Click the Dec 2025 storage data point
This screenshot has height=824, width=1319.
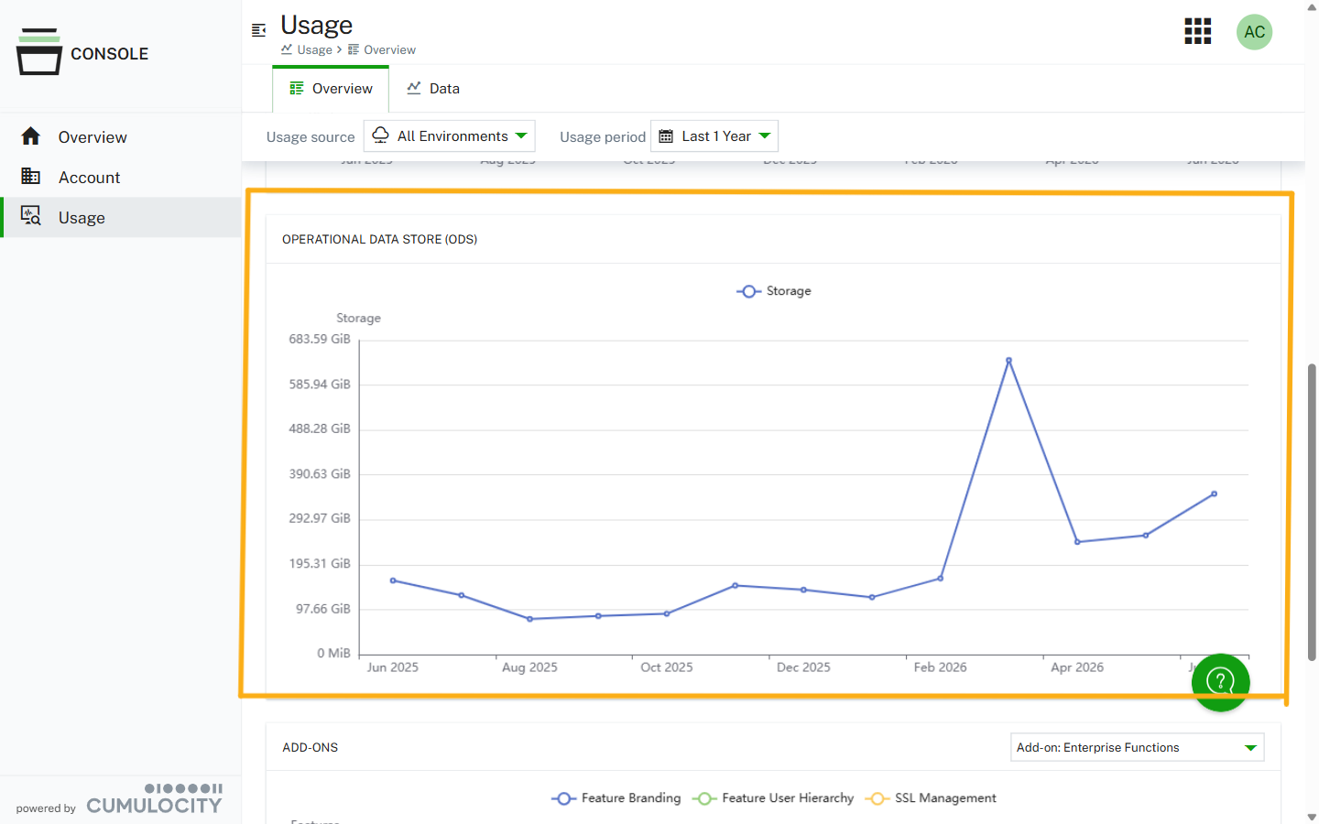click(x=803, y=590)
